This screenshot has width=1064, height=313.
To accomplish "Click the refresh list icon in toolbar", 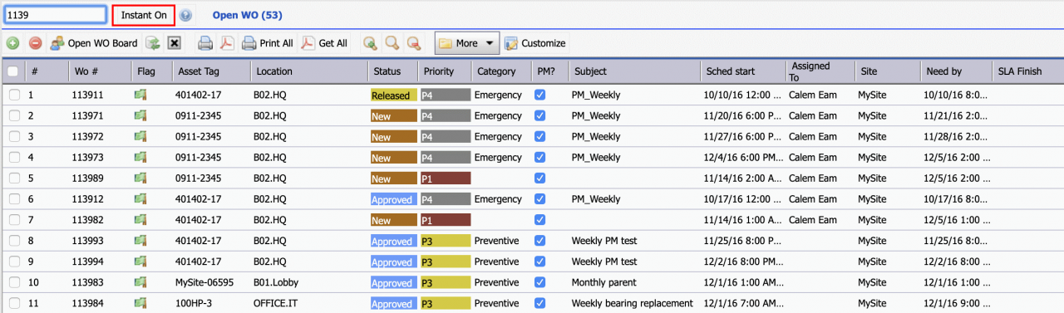I will pyautogui.click(x=152, y=43).
